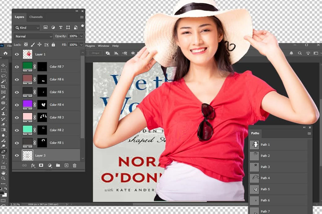This screenshot has width=322, height=214.
Task: Select the Clone Stamp tool
Action: click(3, 114)
